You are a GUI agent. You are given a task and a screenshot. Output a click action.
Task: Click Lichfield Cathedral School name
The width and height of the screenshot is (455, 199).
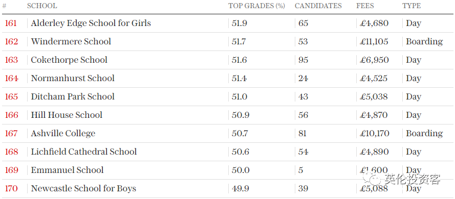click(x=84, y=152)
